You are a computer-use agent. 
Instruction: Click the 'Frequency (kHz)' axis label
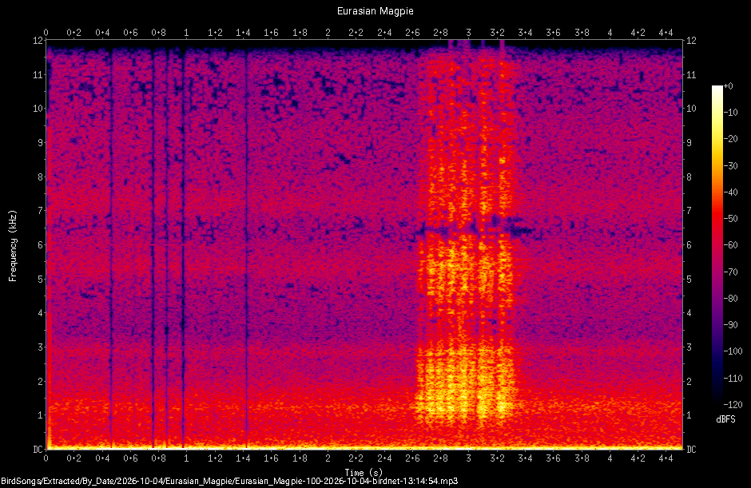[13, 246]
